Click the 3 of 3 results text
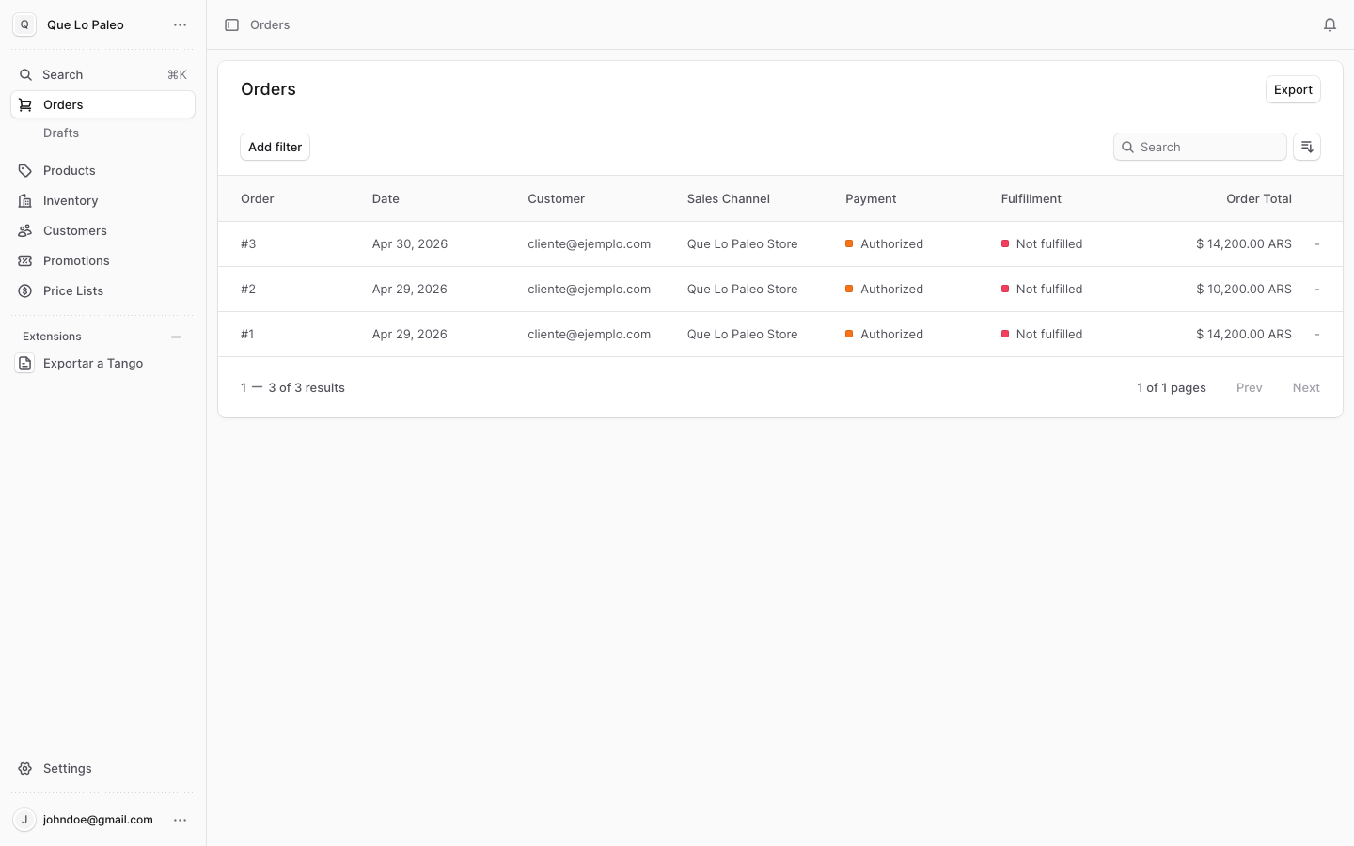The image size is (1354, 846). [307, 387]
